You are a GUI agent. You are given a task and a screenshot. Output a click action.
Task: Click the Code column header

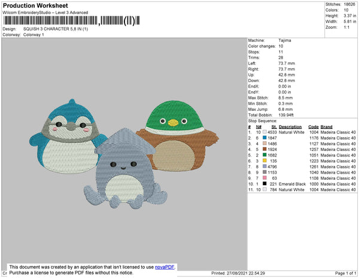pos(313,127)
